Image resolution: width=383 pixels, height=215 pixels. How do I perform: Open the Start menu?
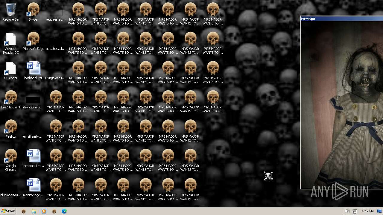point(8,211)
